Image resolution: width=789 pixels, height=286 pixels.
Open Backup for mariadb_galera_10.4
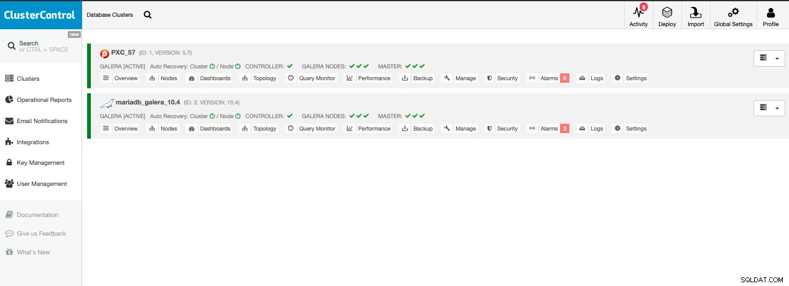click(418, 129)
